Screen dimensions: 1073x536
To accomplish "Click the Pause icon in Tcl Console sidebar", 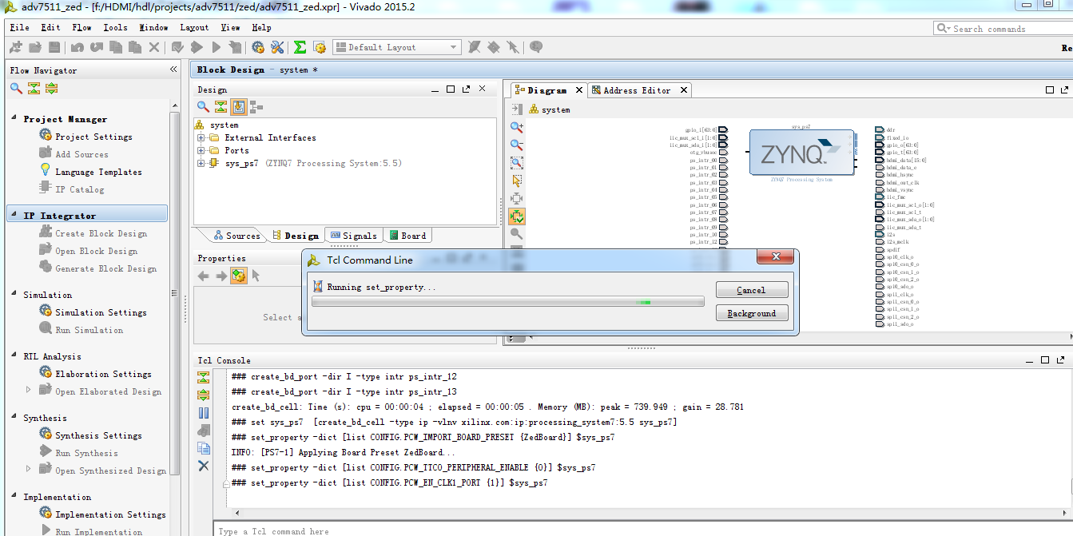I will point(204,413).
